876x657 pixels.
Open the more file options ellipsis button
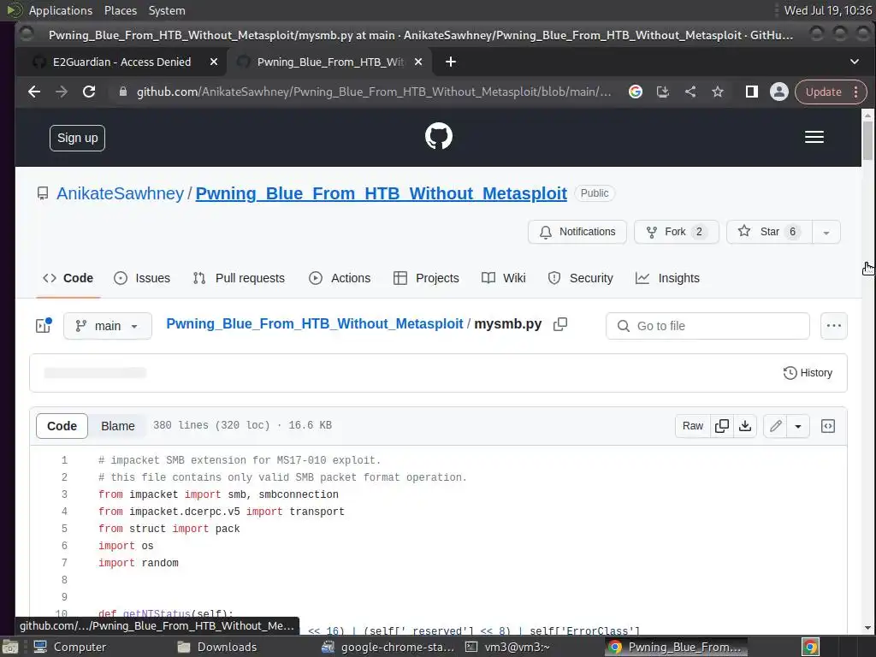click(833, 326)
